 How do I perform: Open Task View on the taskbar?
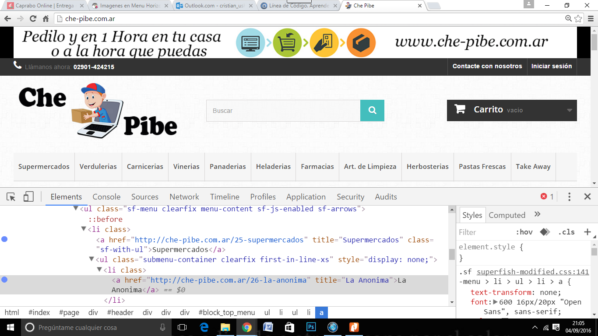182,327
